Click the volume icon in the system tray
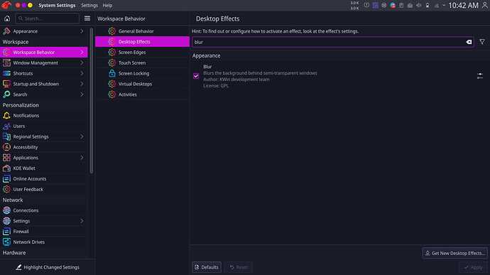 click(x=418, y=5)
